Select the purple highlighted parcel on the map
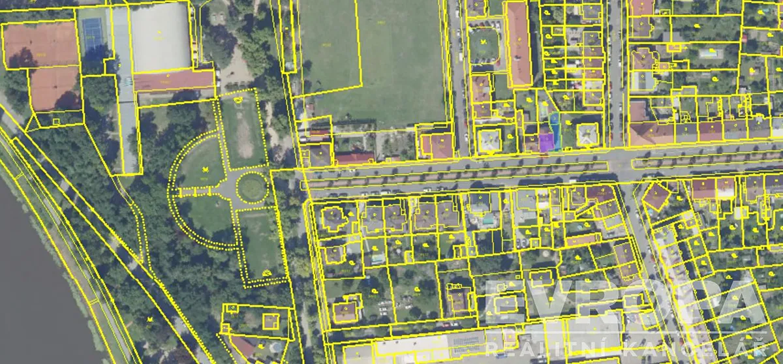 pos(545,143)
